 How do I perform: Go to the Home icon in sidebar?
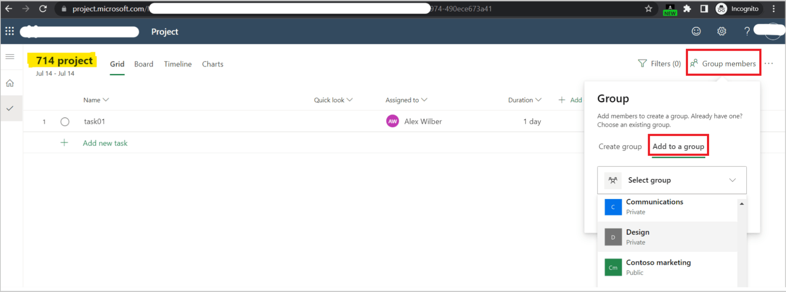(10, 83)
